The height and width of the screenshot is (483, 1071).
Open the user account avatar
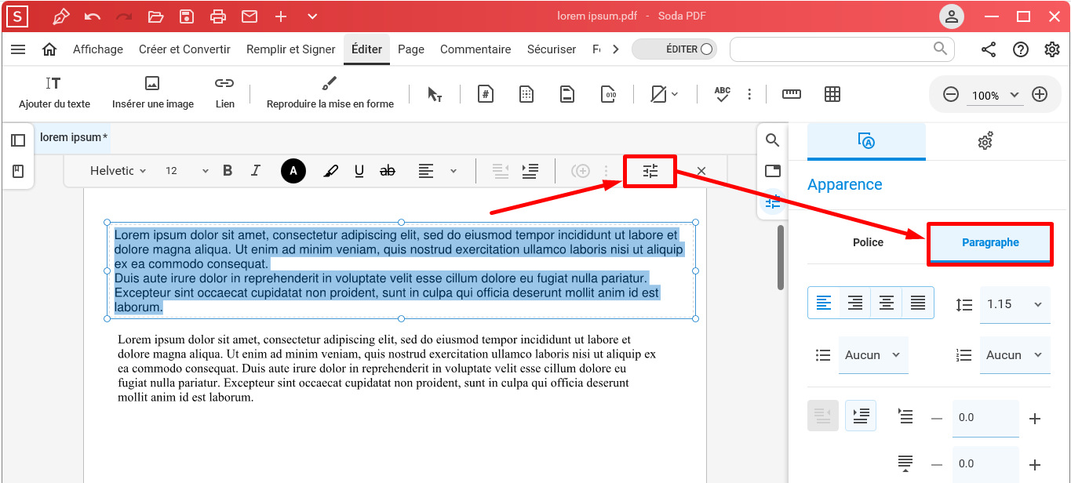952,16
